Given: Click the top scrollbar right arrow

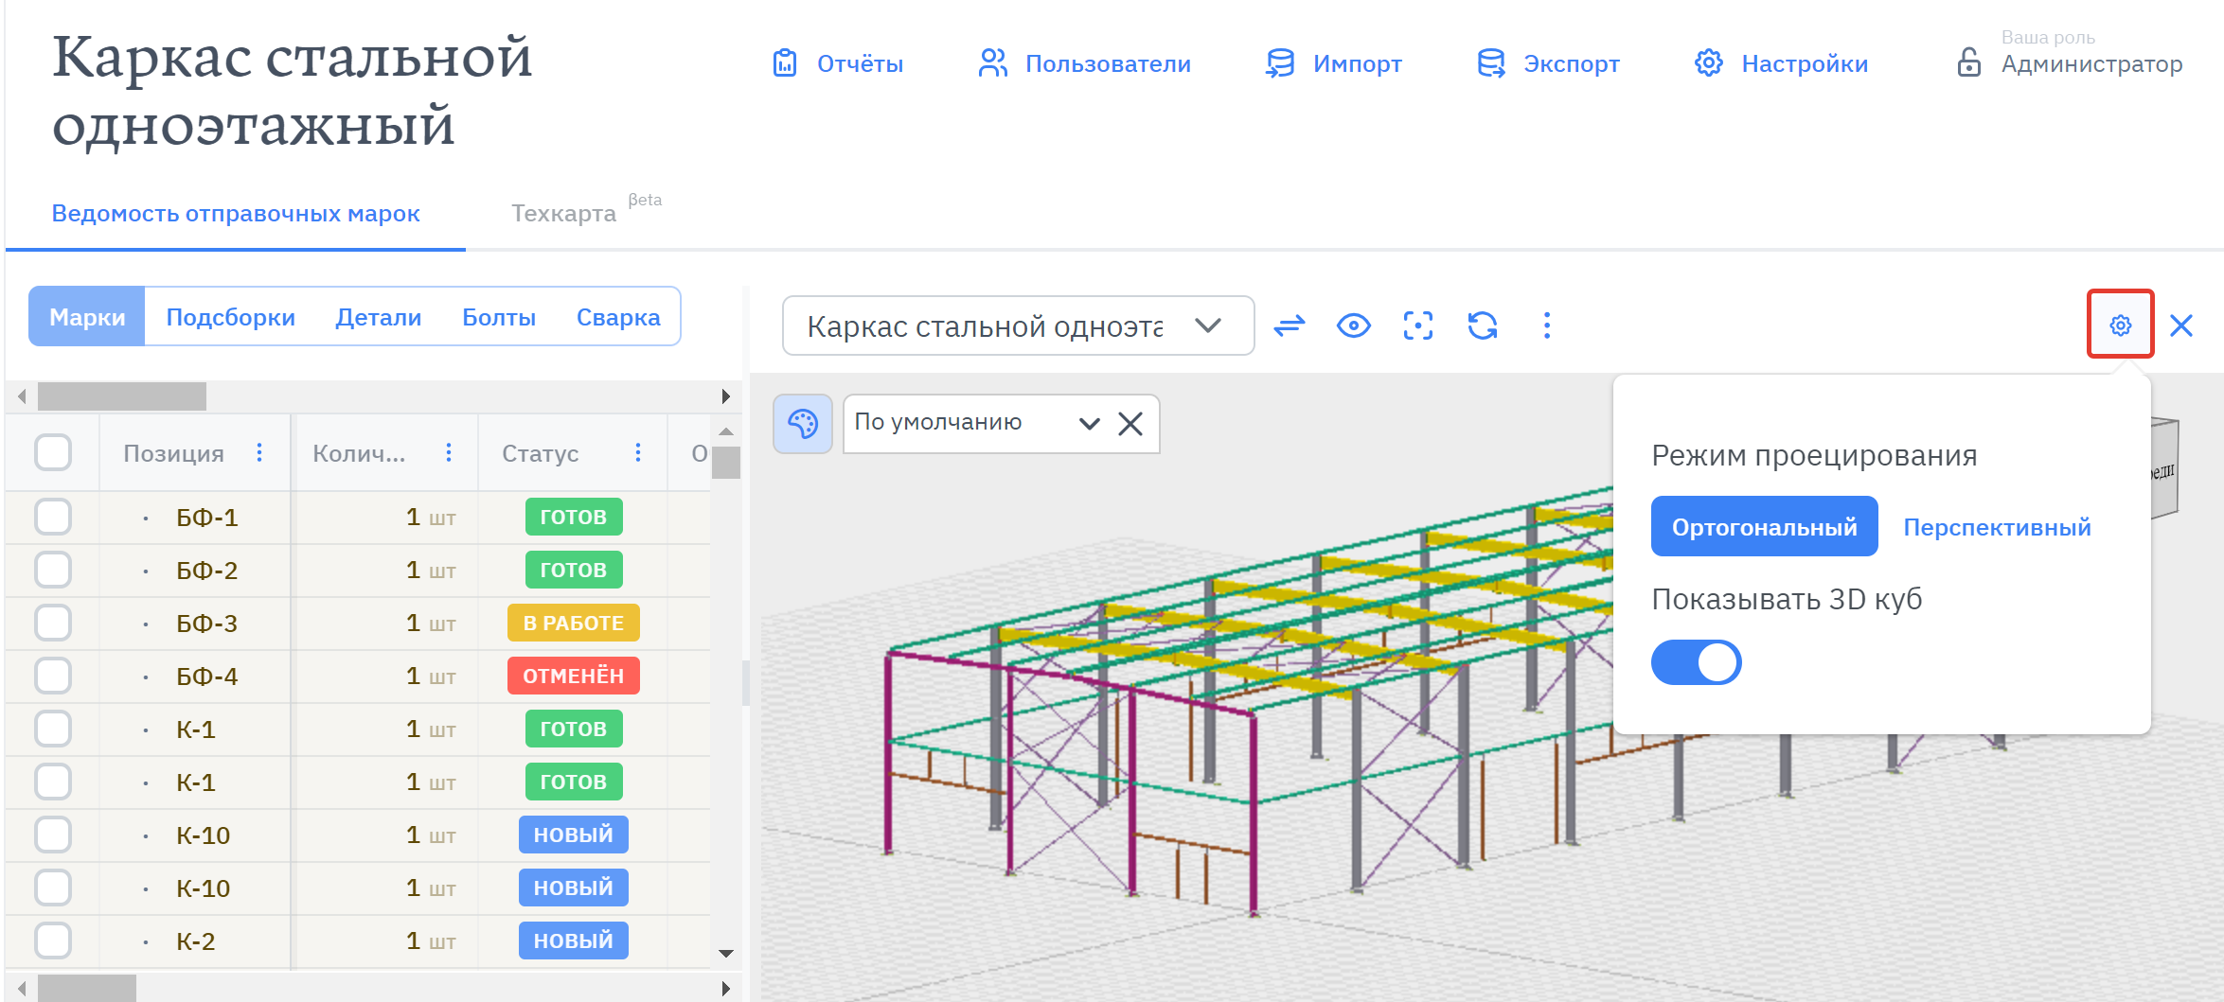Looking at the screenshot, I should [725, 396].
